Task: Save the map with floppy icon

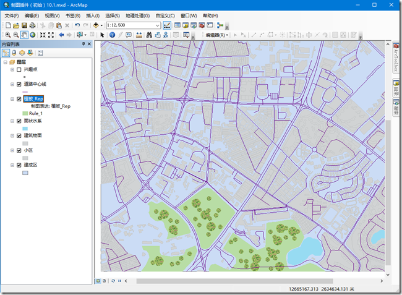Action: 24,25
